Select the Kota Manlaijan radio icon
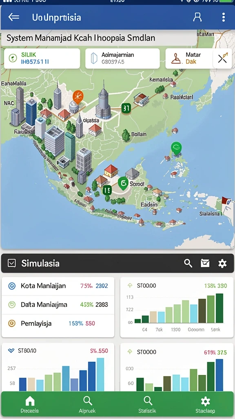This screenshot has width=235, height=419. (12, 286)
